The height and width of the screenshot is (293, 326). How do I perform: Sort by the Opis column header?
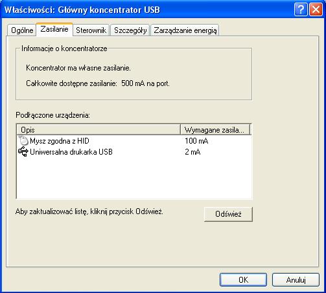(x=99, y=130)
